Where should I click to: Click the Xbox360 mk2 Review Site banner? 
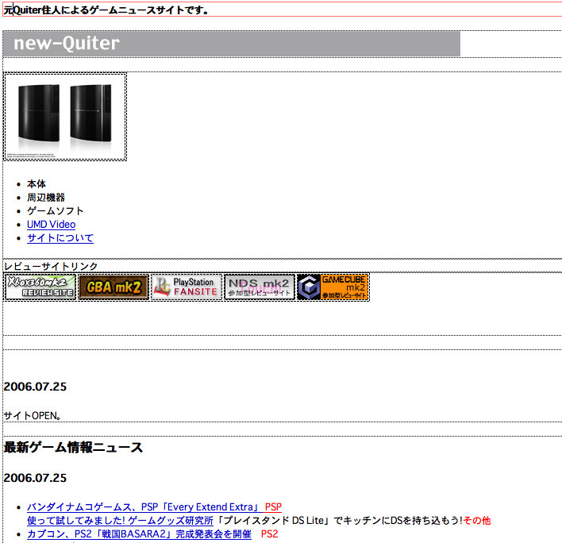point(40,287)
